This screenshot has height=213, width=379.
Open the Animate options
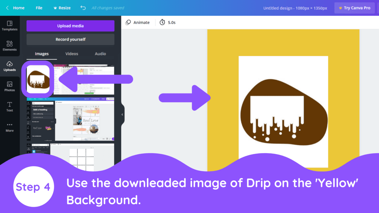tap(138, 22)
